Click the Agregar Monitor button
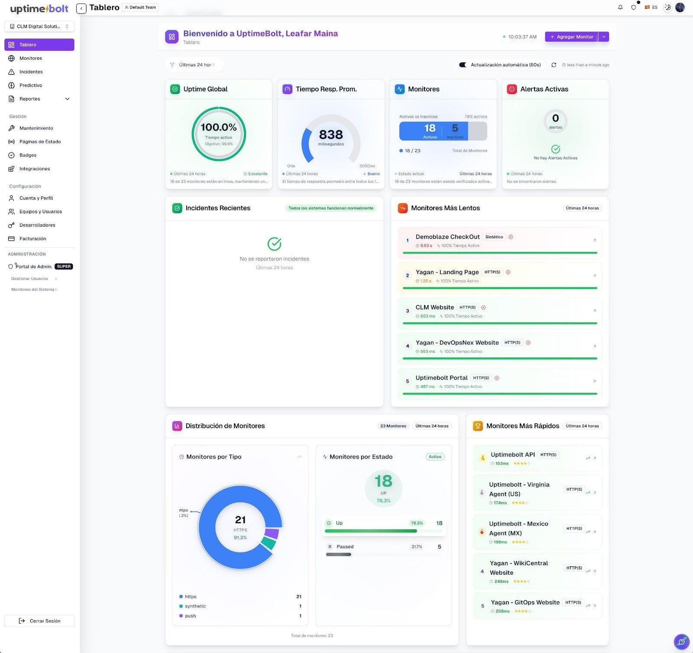 click(x=571, y=37)
